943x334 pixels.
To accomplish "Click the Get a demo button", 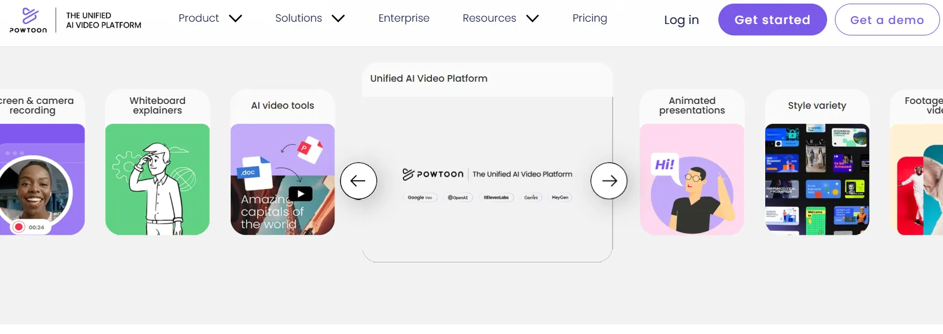I will [887, 20].
